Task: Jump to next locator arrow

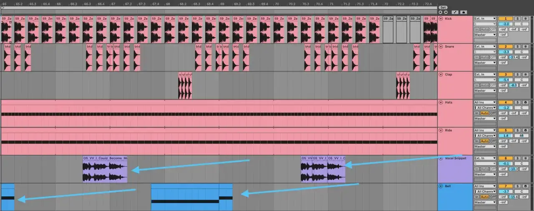Action: pyautogui.click(x=446, y=12)
